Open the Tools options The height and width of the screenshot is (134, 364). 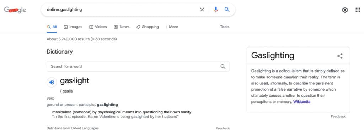coord(225,27)
